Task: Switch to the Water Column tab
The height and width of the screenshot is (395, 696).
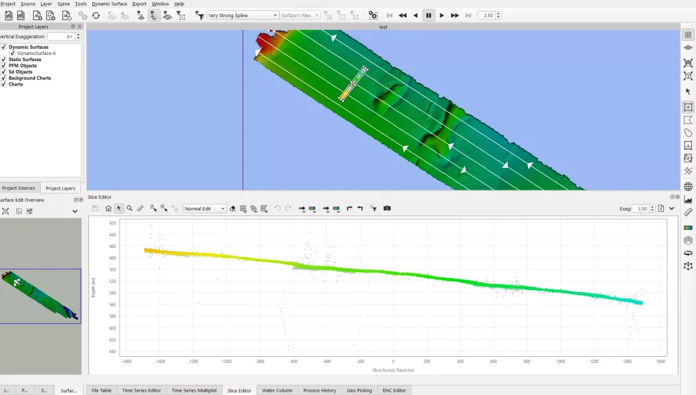Action: tap(277, 390)
